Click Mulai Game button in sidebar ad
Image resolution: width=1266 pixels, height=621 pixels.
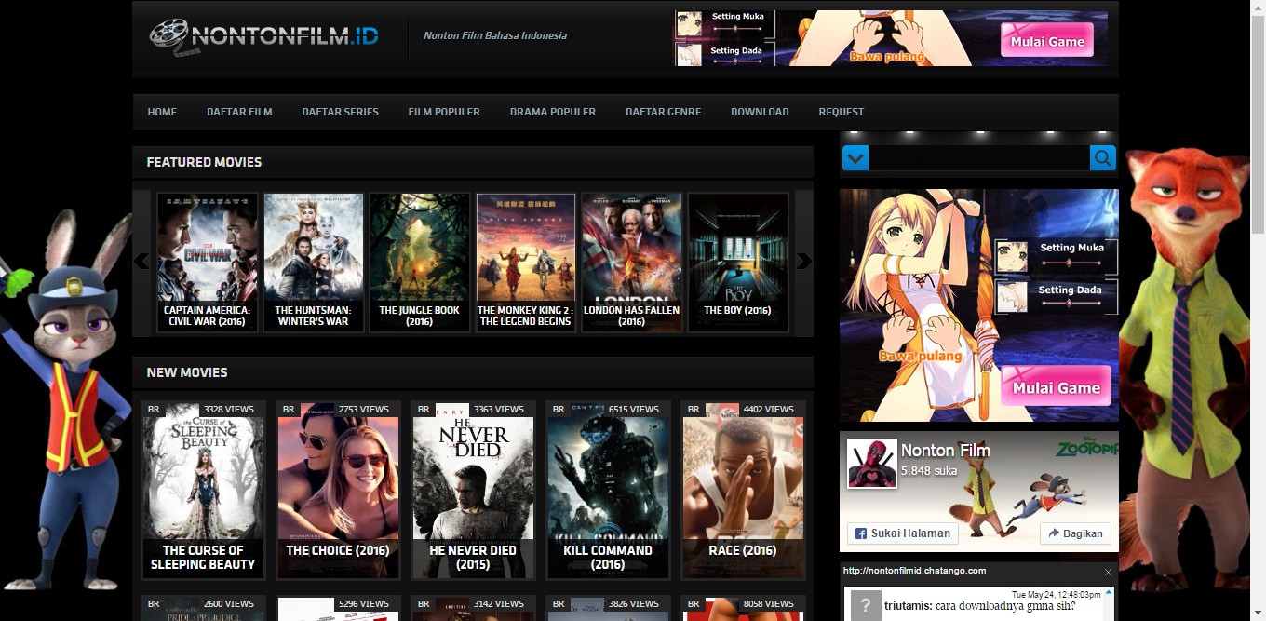click(x=1057, y=387)
